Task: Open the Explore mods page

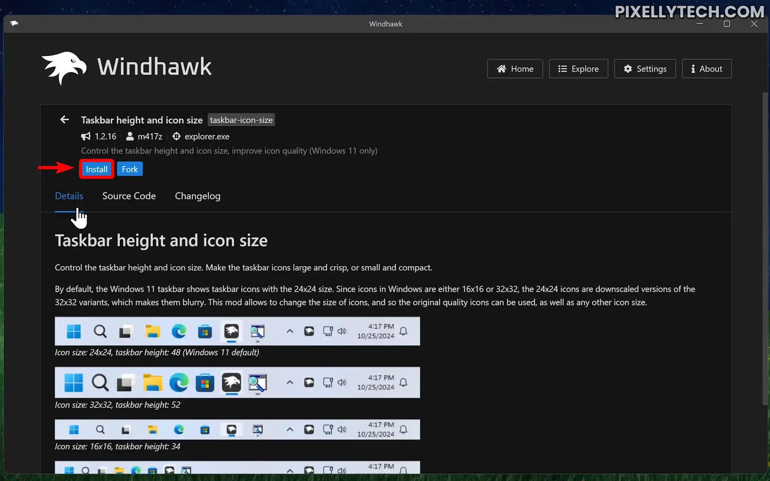Action: pos(578,69)
